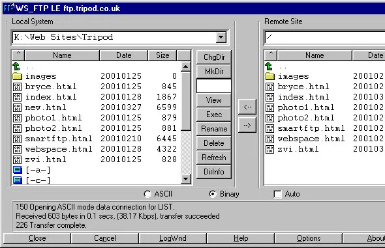The image size is (385, 248).
Task: Click the local list scroll-down arrow
Action: pos(185,179)
